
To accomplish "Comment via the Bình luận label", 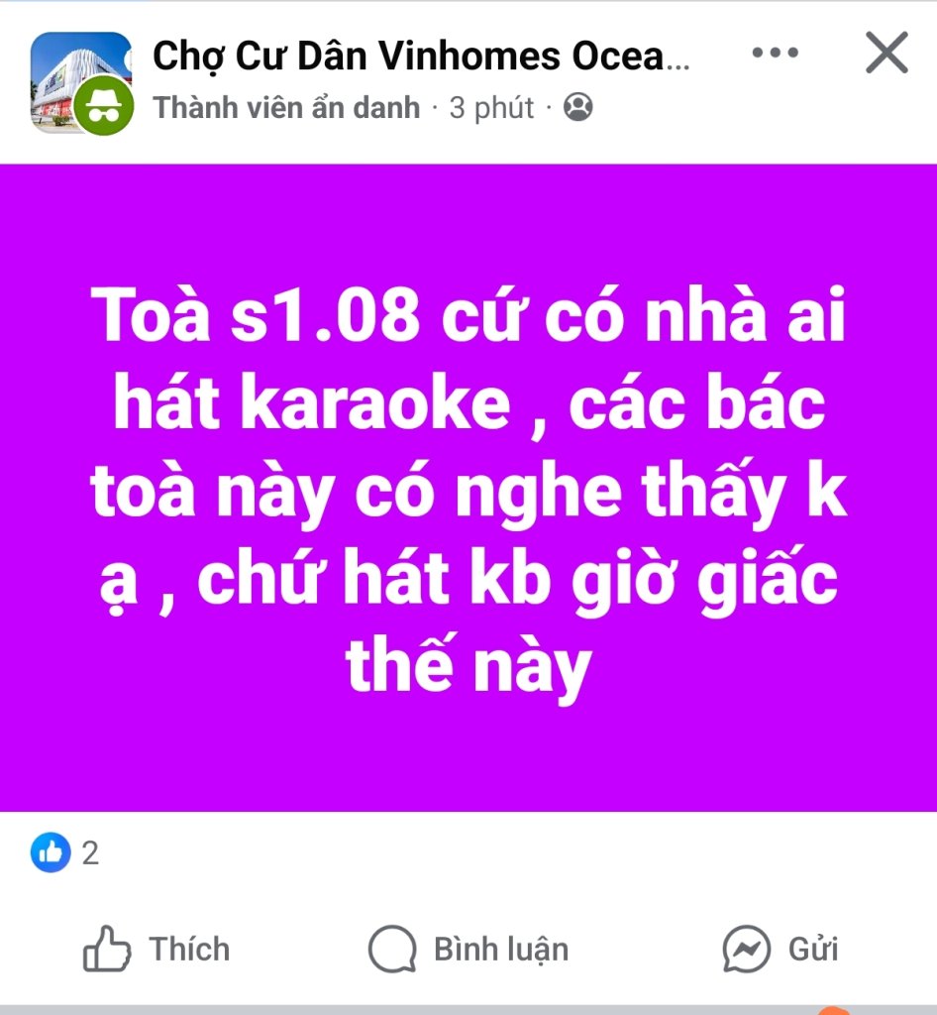I will 501,950.
